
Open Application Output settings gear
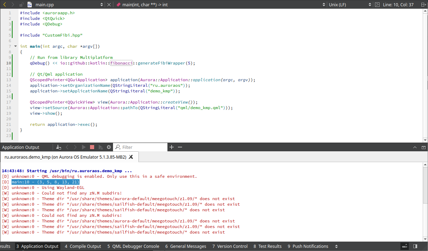(109, 147)
